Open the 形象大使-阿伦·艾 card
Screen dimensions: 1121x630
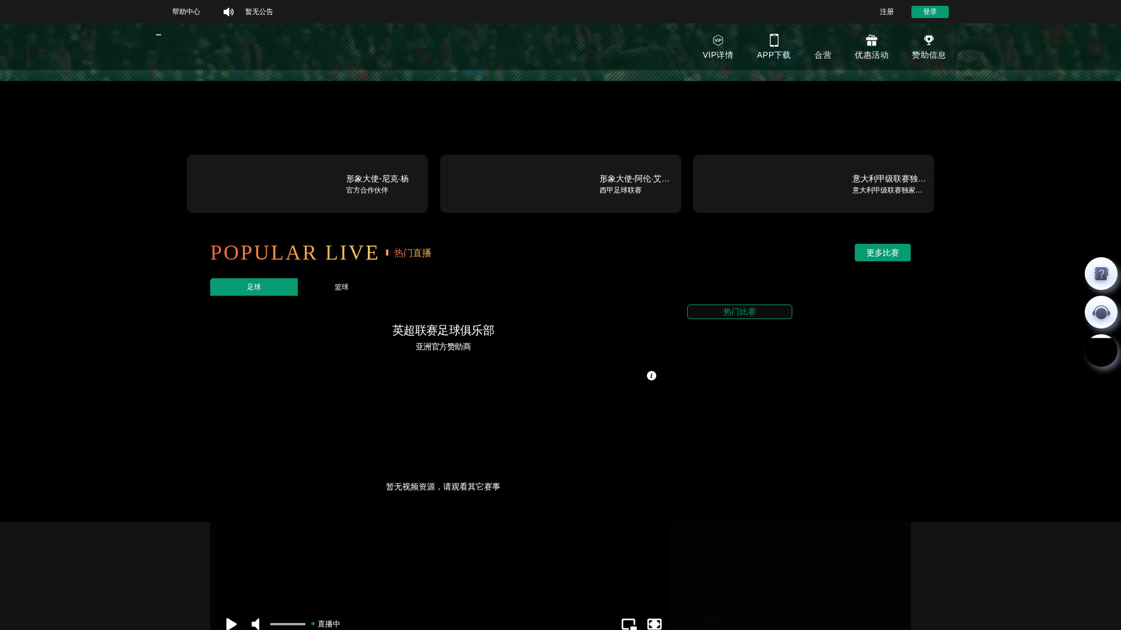tap(560, 184)
